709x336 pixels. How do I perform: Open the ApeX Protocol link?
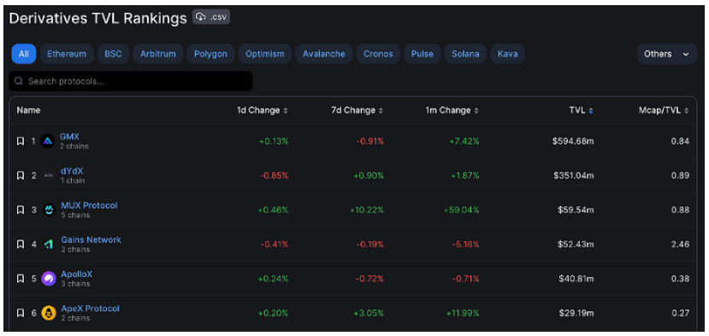(x=90, y=309)
